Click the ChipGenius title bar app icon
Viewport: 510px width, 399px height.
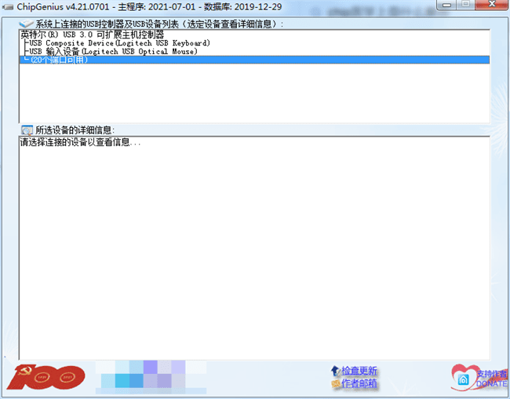pyautogui.click(x=8, y=7)
